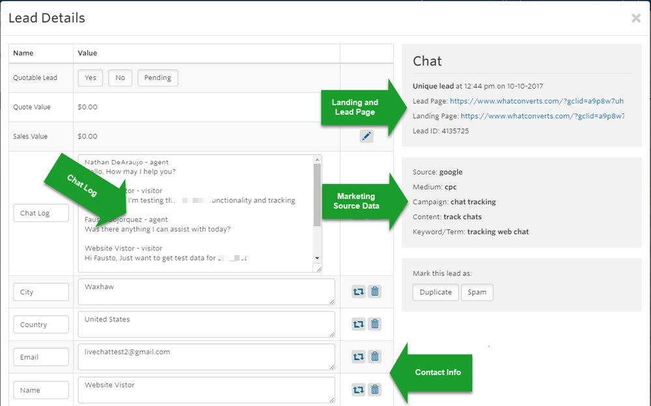
Task: Set Quotable Lead to Pending
Action: [158, 77]
